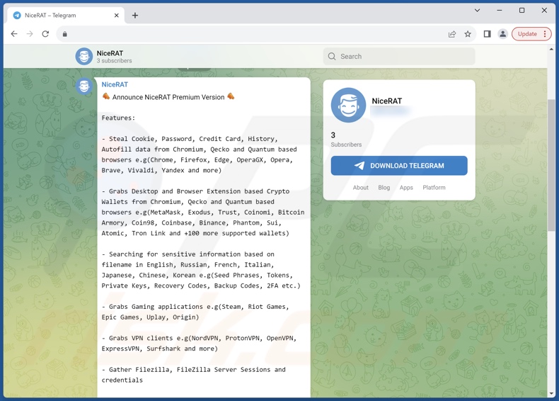Image resolution: width=559 pixels, height=401 pixels.
Task: Close the NiceRAT – Telegram tab
Action: coord(116,16)
